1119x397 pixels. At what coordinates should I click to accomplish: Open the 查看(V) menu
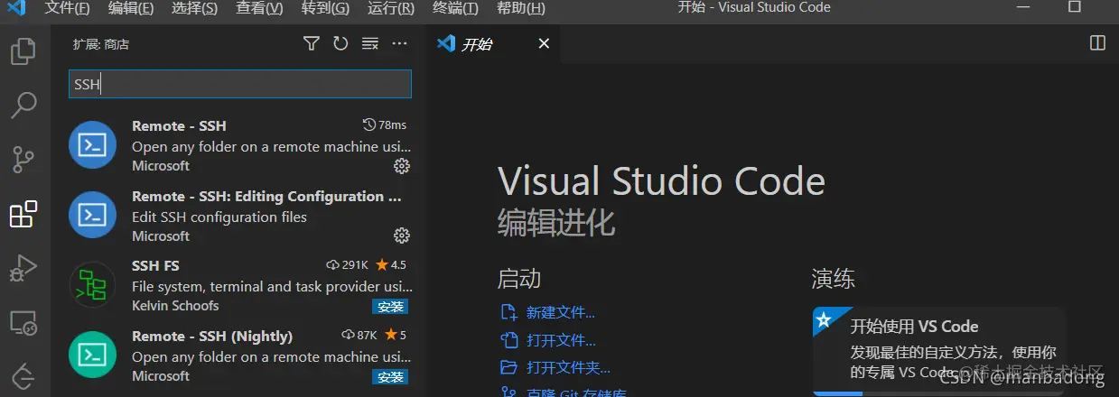pyautogui.click(x=259, y=8)
